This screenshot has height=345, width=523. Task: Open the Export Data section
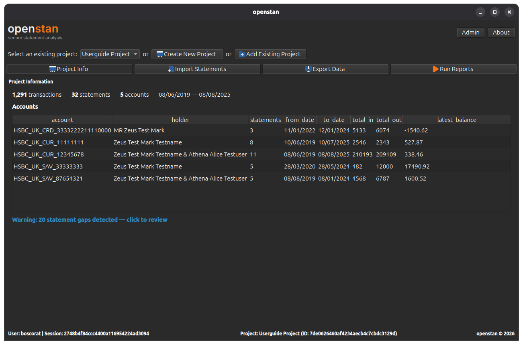tap(325, 69)
